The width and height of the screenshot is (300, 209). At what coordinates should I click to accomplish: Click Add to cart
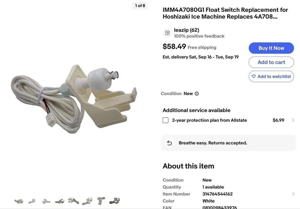[x=271, y=62]
